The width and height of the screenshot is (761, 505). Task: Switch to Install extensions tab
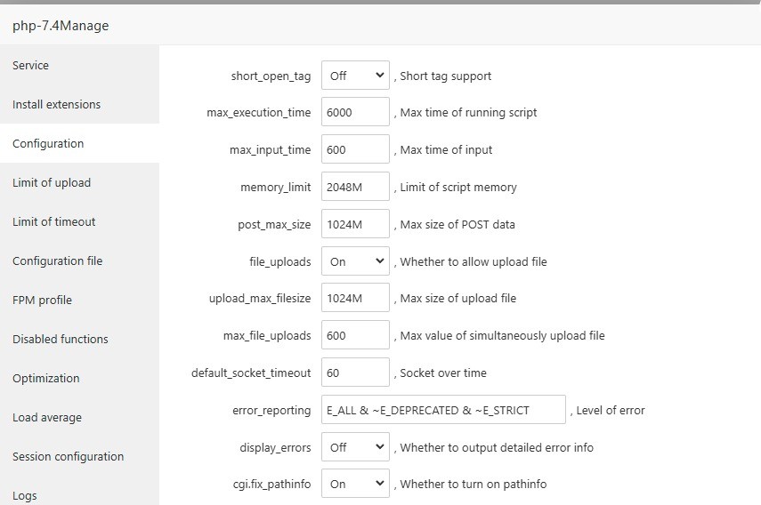pyautogui.click(x=56, y=104)
